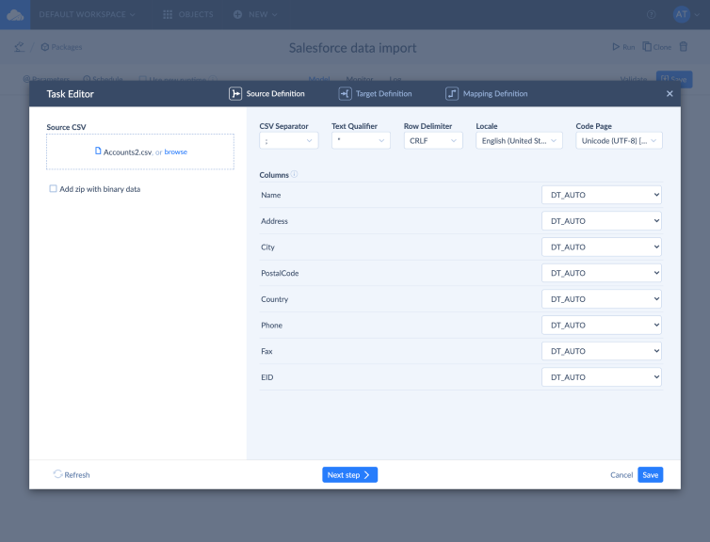Open the Fax column type dropdown
Screen dimensions: 710x542
602,351
